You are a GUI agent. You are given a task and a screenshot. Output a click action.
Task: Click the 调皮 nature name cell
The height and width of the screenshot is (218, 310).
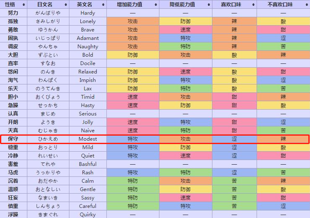13,47
